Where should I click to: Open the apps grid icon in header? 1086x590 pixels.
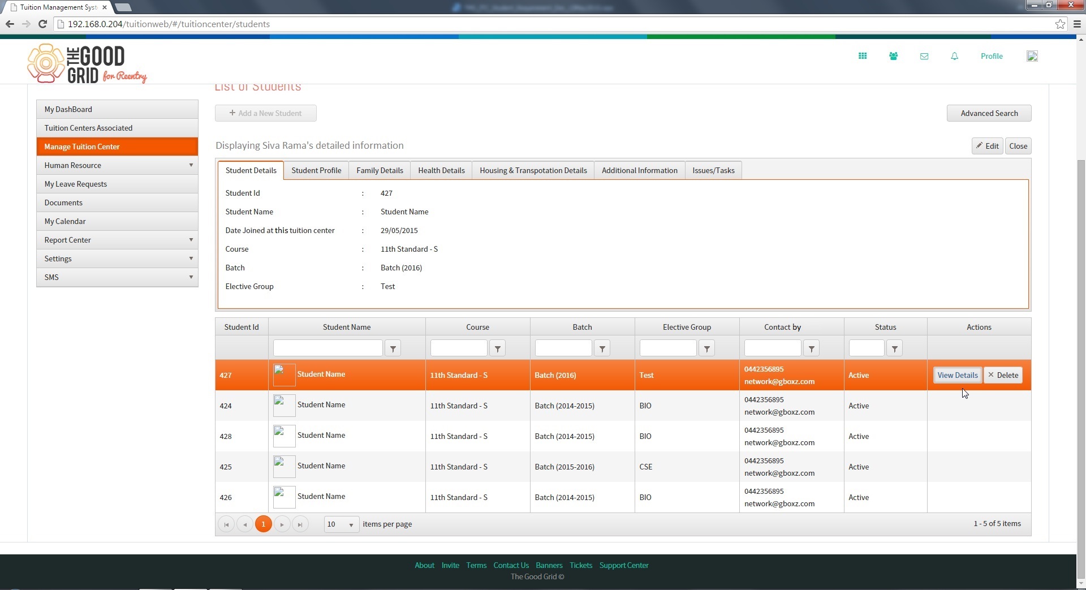(862, 56)
